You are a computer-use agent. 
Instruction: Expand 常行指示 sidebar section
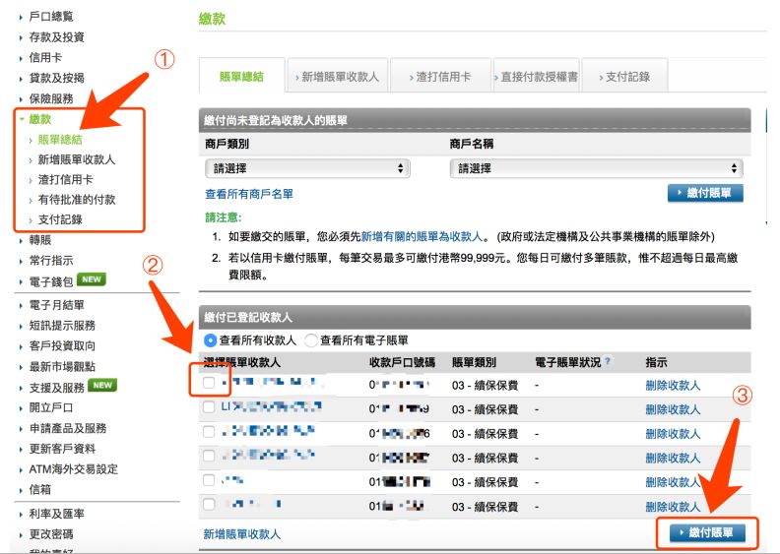point(51,261)
